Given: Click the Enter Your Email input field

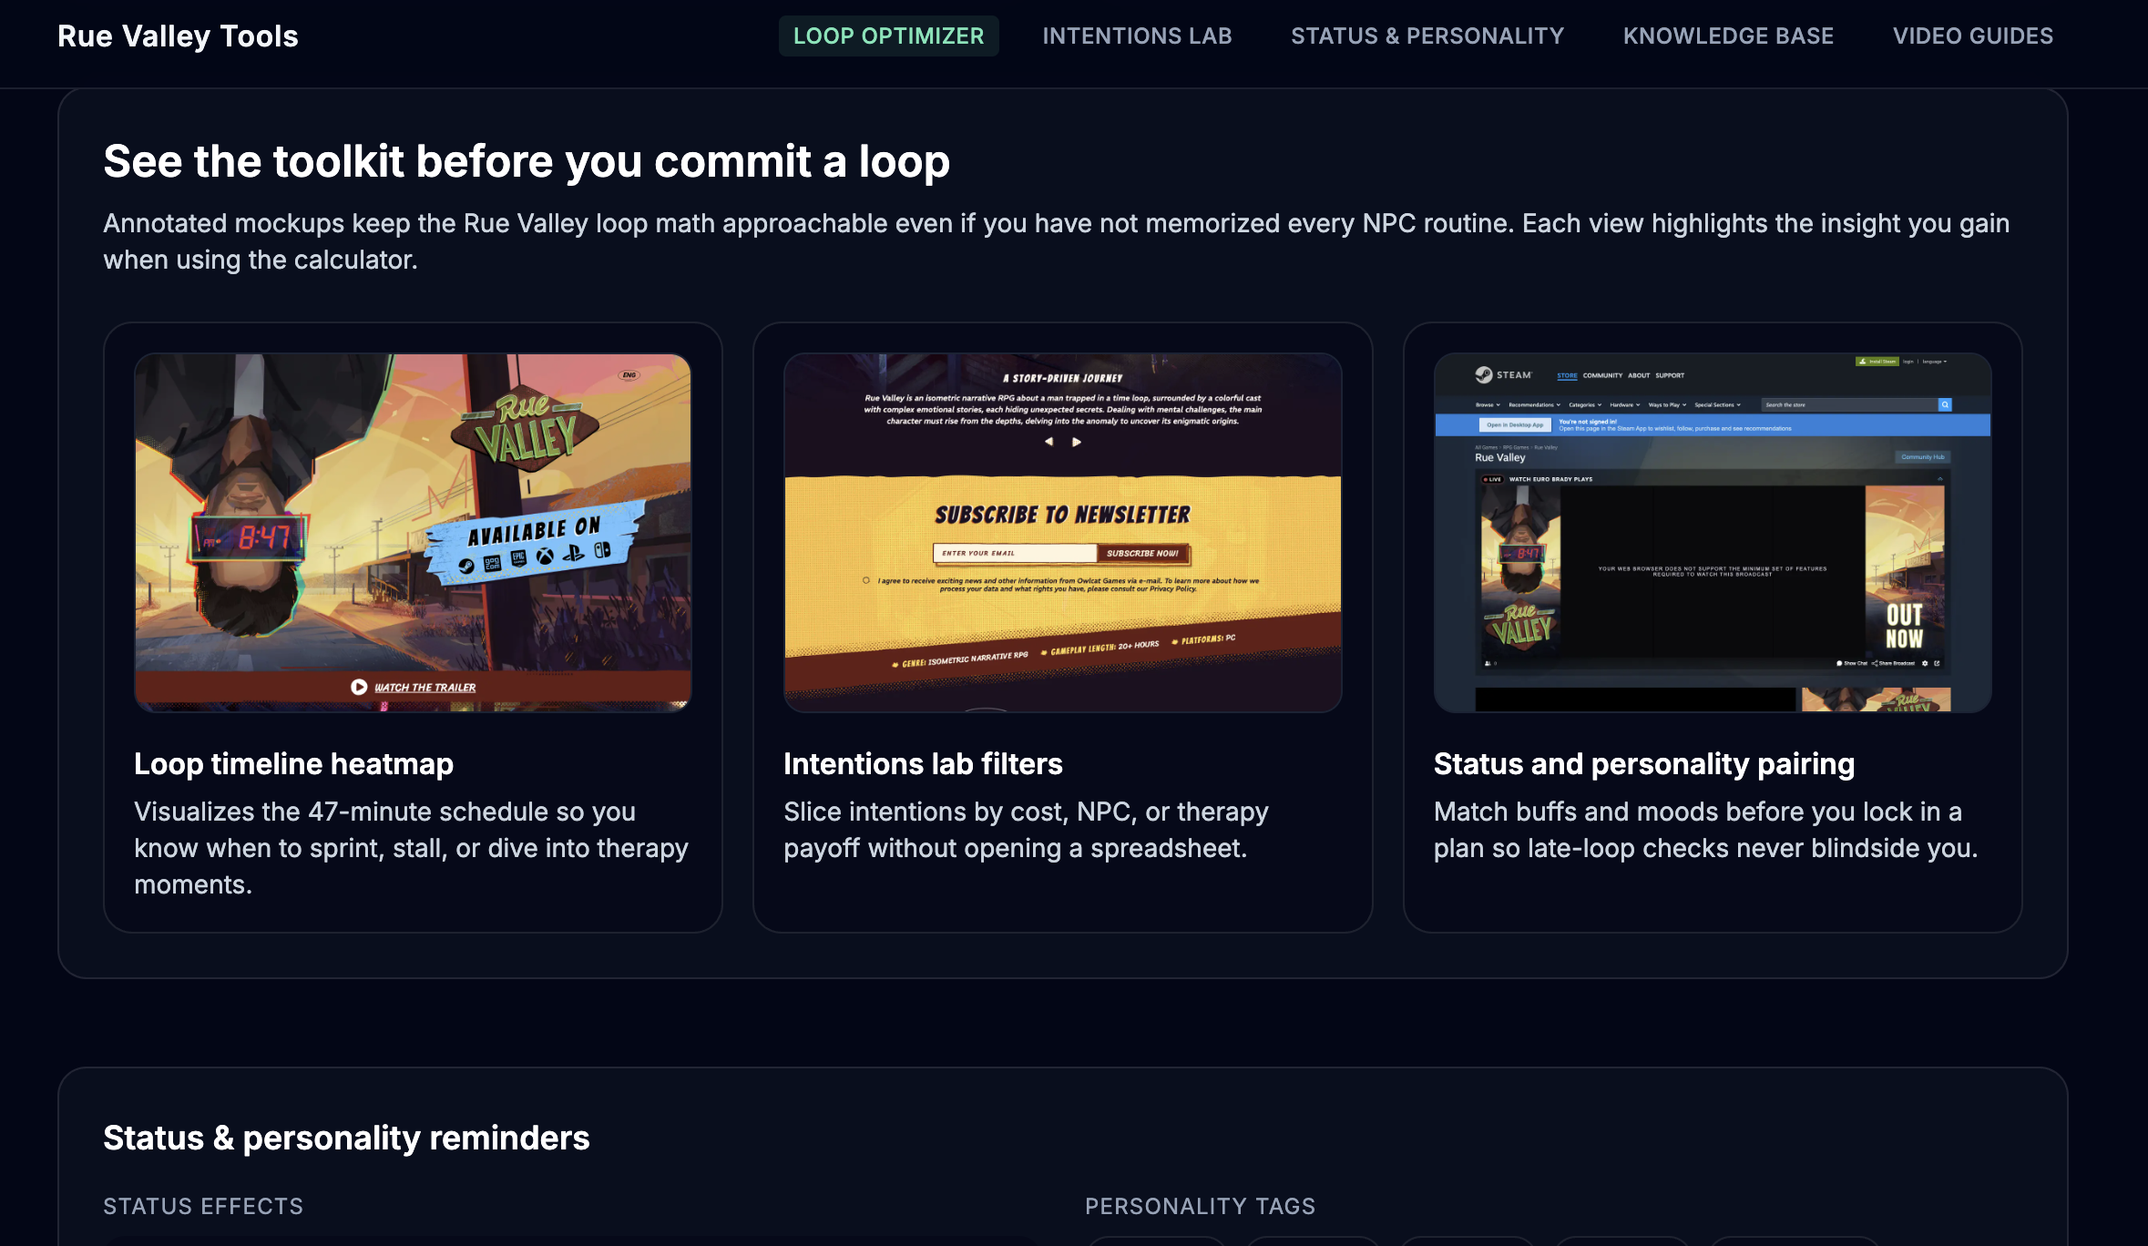Looking at the screenshot, I should tap(1011, 553).
